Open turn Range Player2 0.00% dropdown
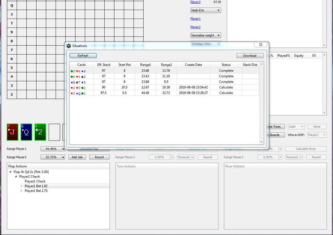333x235 pixels. tap(172, 157)
